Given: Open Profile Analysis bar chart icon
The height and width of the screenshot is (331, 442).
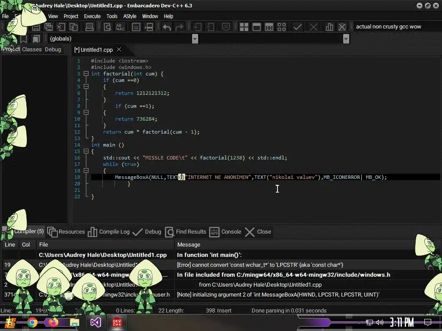Looking at the screenshot, I should click(x=329, y=27).
